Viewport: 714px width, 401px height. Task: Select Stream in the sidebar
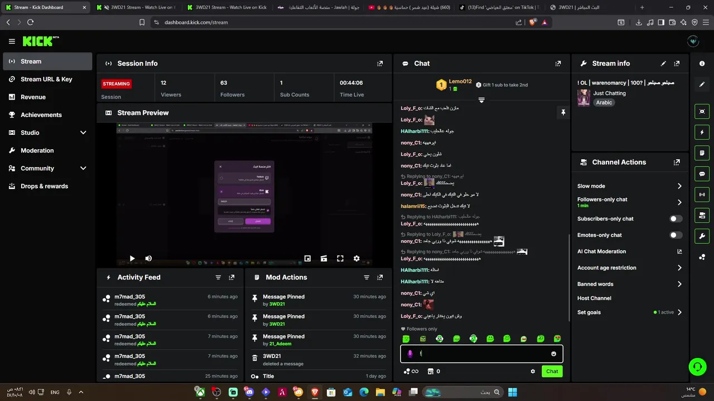pos(47,61)
